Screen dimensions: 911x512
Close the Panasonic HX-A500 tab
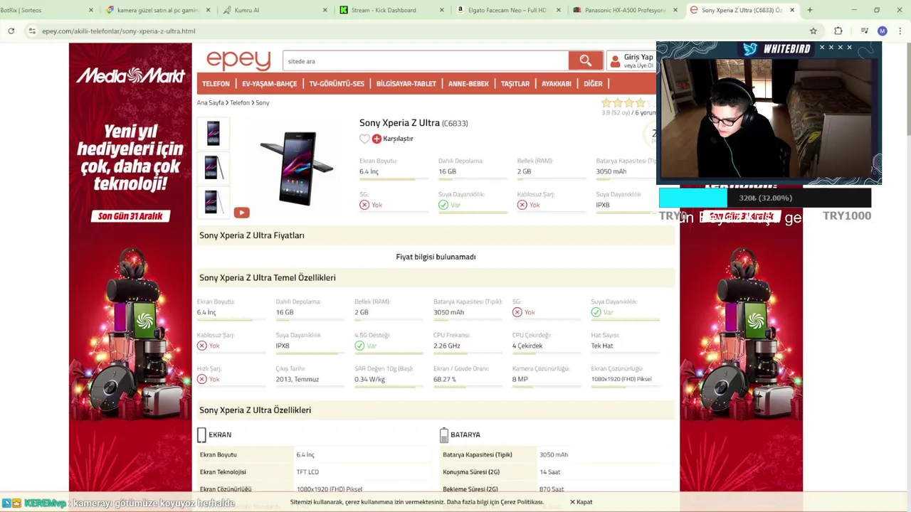(675, 10)
